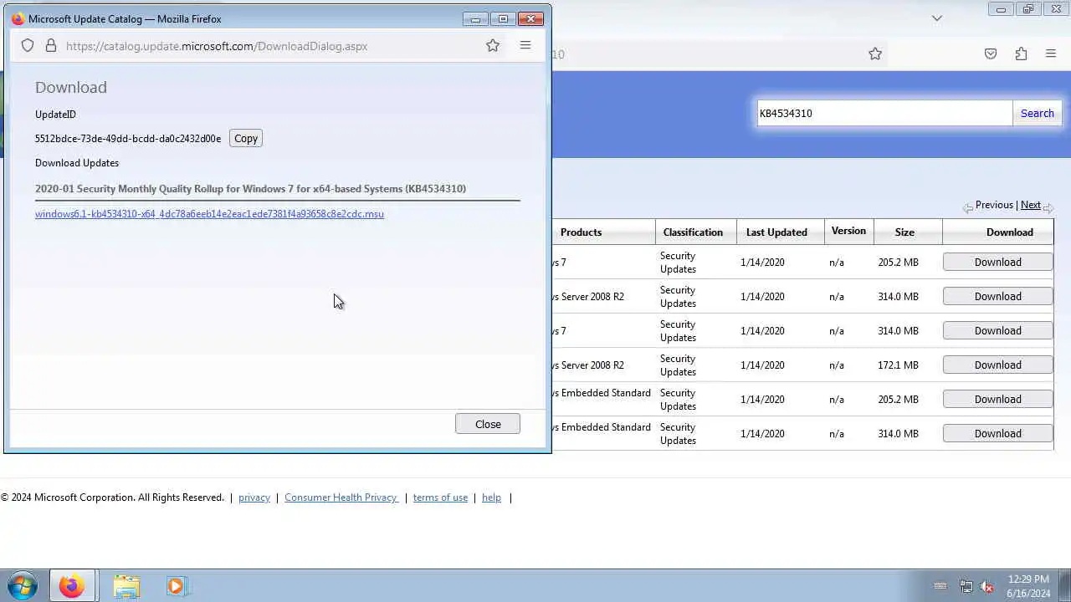The height and width of the screenshot is (602, 1071).
Task: Copy the UpdateID with Copy button
Action: coord(246,139)
